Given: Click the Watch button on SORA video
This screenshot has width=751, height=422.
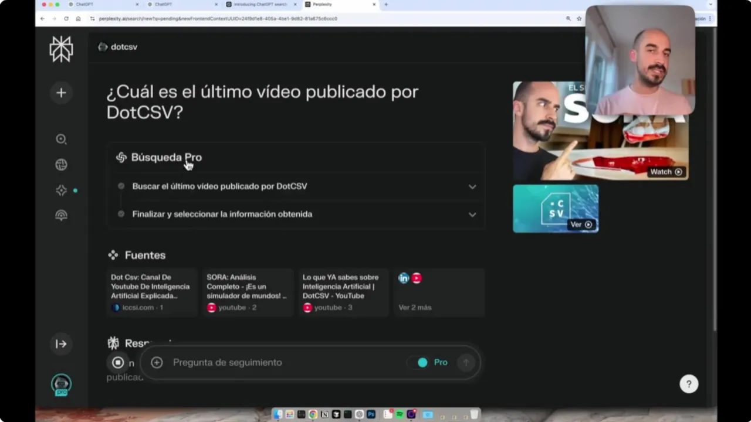Looking at the screenshot, I should (666, 172).
